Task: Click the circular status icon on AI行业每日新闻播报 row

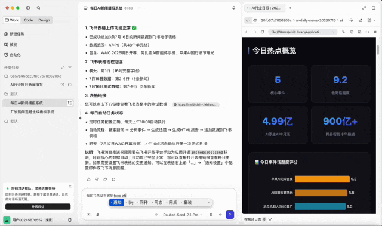Action: 70,85
